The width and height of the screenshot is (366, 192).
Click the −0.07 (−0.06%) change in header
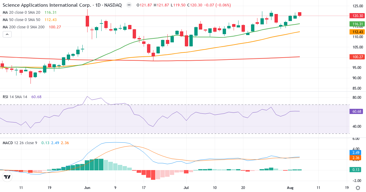point(217,5)
